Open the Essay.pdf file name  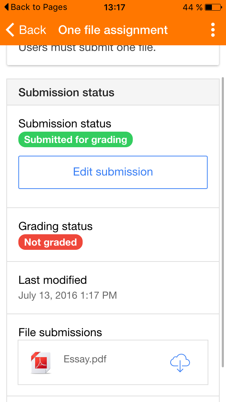pos(85,360)
